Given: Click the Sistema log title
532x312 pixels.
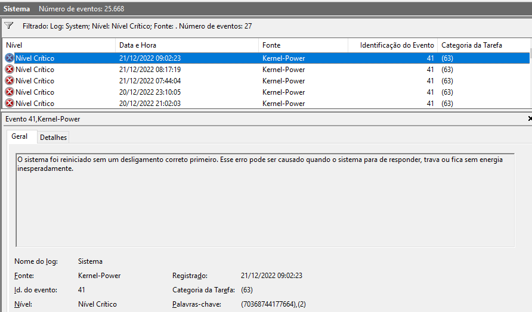Looking at the screenshot, I should 17,9.
